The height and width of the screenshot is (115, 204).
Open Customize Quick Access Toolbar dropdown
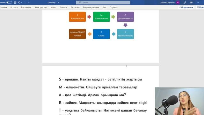tap(29, 3)
